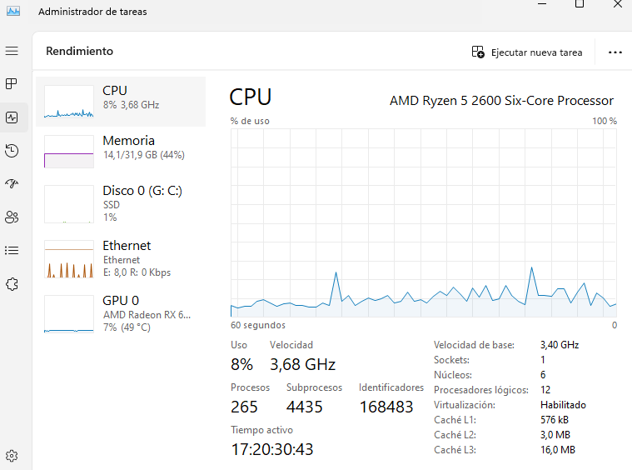Select the Ethernet performance entry
Viewport: 632px width, 470px height.
[121, 258]
